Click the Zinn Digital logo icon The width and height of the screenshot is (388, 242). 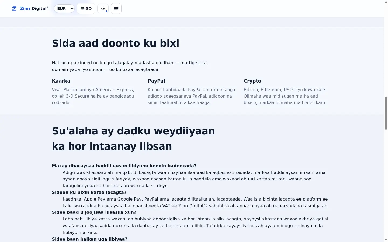[x=14, y=9]
